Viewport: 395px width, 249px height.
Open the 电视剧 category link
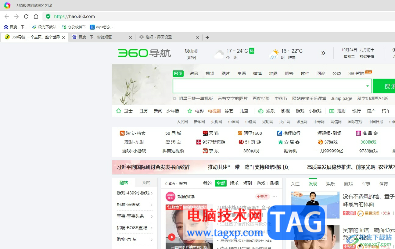[214, 111]
